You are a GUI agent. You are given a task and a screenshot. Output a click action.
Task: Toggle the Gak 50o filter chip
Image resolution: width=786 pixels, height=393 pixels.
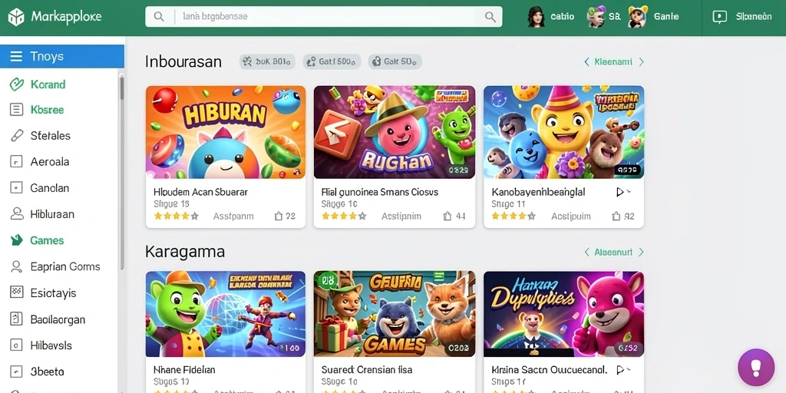coord(395,61)
